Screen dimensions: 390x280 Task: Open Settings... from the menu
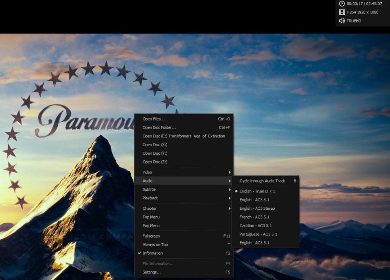tap(152, 272)
